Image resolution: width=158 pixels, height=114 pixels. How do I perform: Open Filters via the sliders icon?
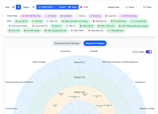[144, 7]
